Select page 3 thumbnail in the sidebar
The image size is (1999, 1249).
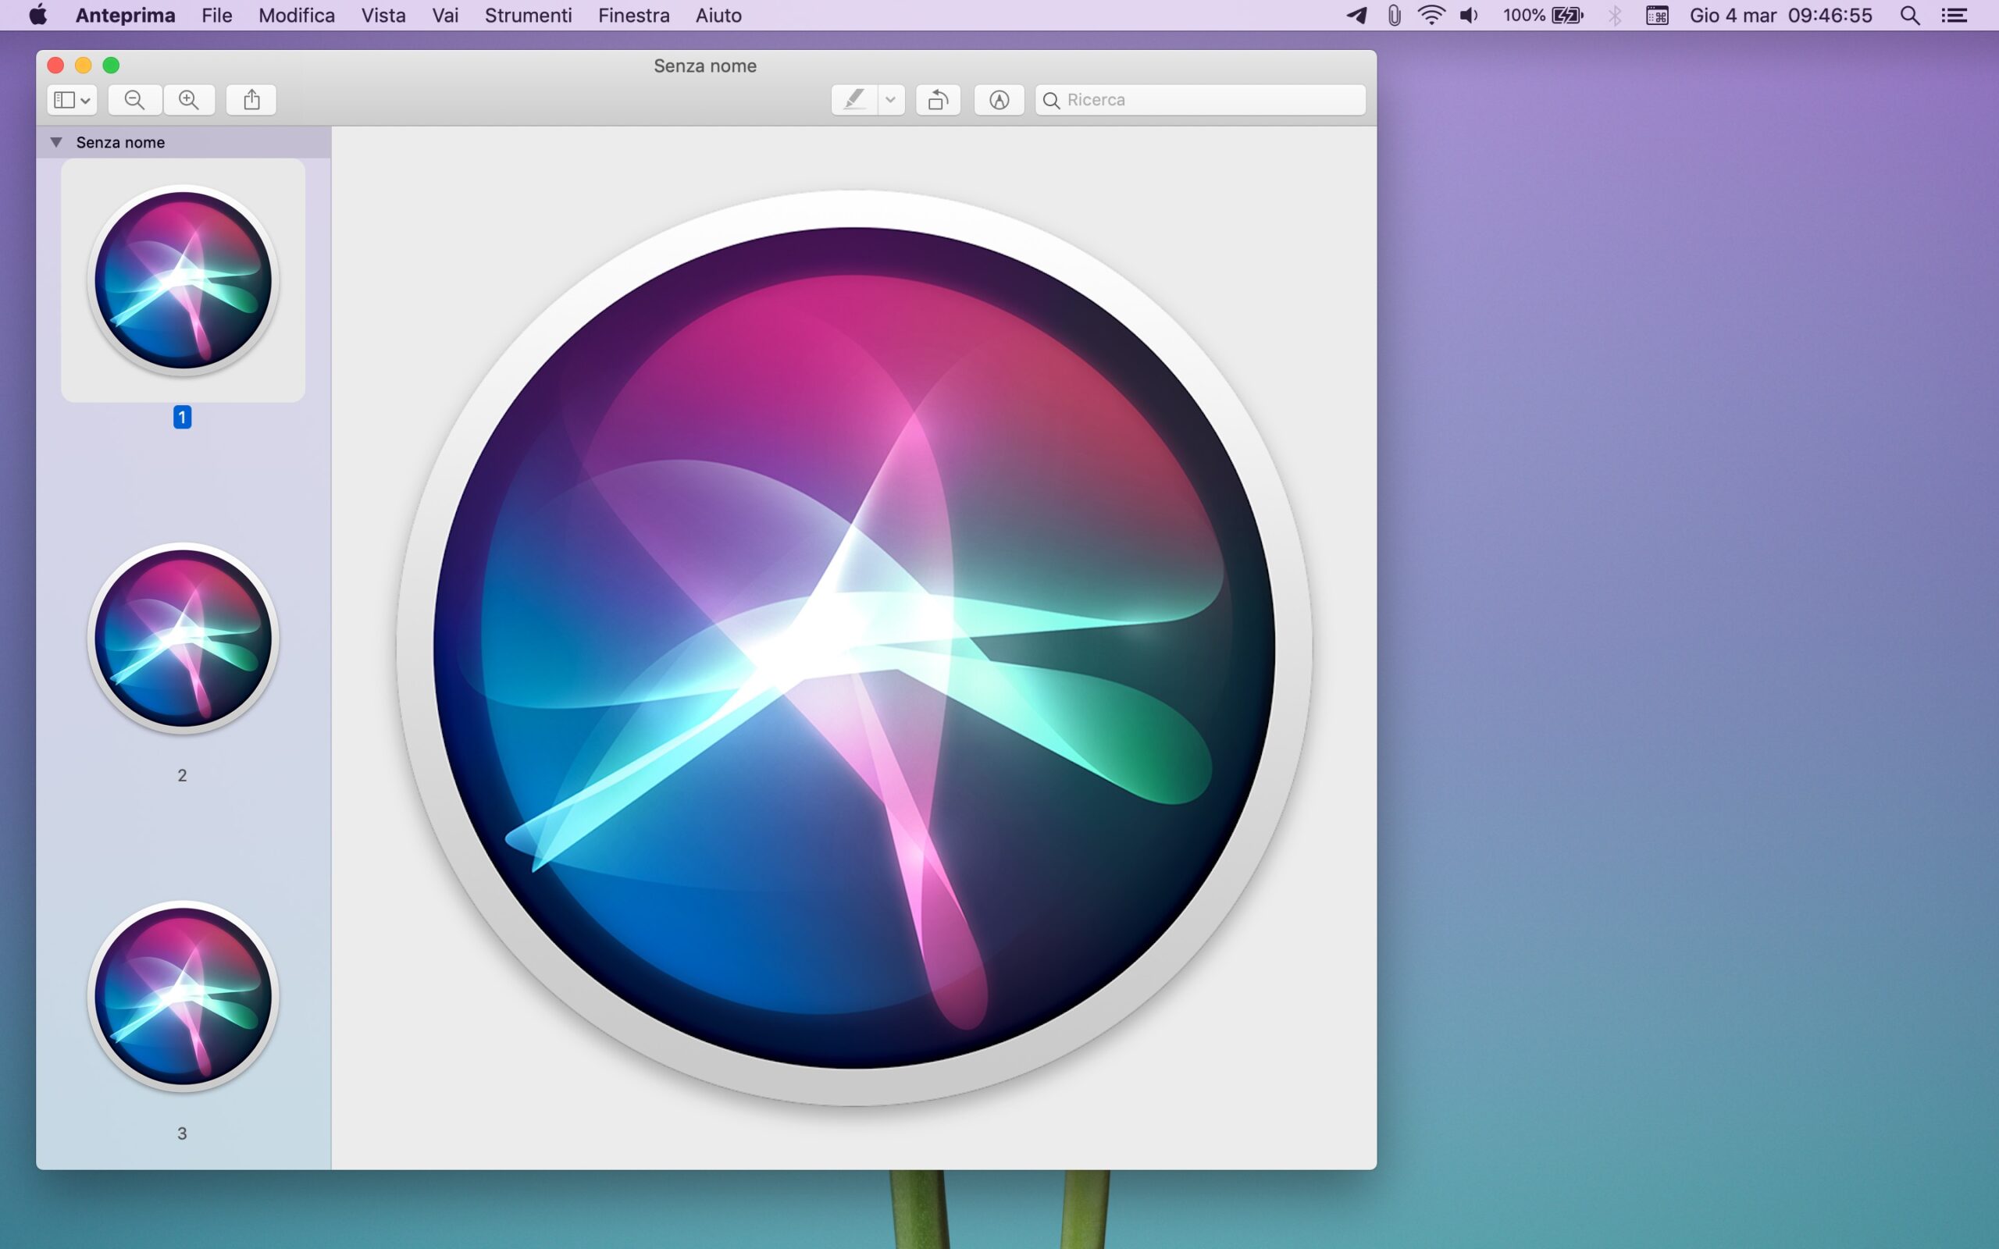point(183,996)
